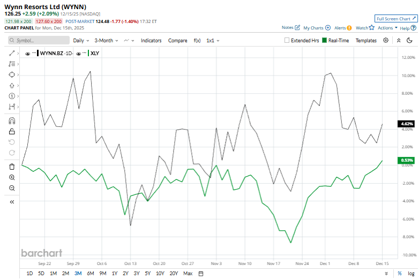Click the XLY green color swatch
Viewport: 419px width, 280px height.
[88, 53]
